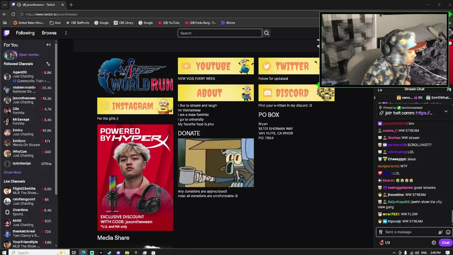Open WhyCue followed channel

coord(28,153)
